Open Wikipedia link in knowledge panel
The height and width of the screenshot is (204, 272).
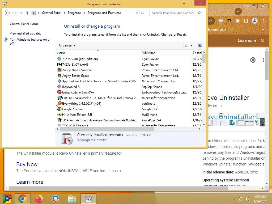256,164
